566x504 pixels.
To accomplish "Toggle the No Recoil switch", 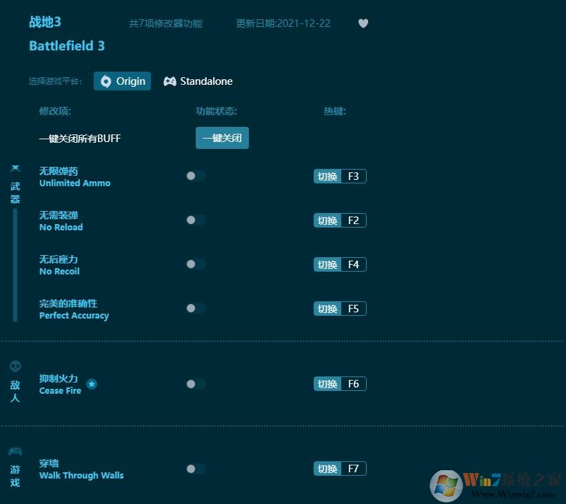I will pos(195,264).
